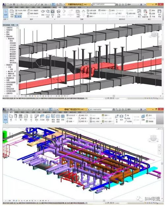Screen dimensions: 165x206
Task: Click the search field in upper title bar
Action: click(104, 4)
